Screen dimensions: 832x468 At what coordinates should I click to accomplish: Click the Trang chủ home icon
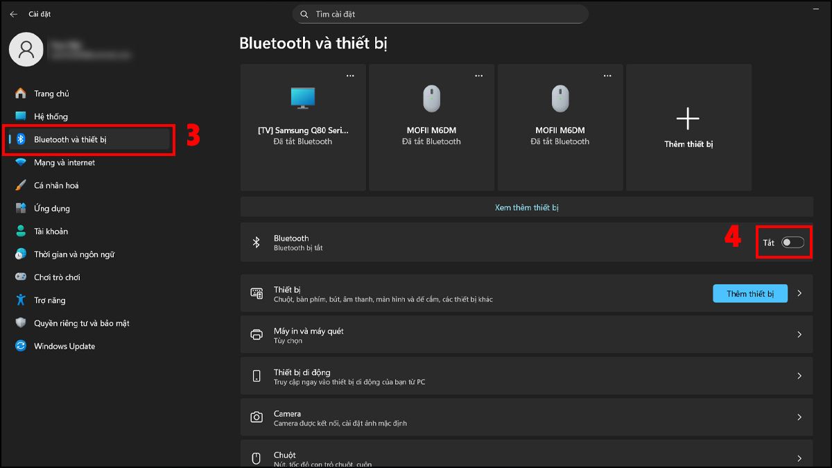[21, 94]
